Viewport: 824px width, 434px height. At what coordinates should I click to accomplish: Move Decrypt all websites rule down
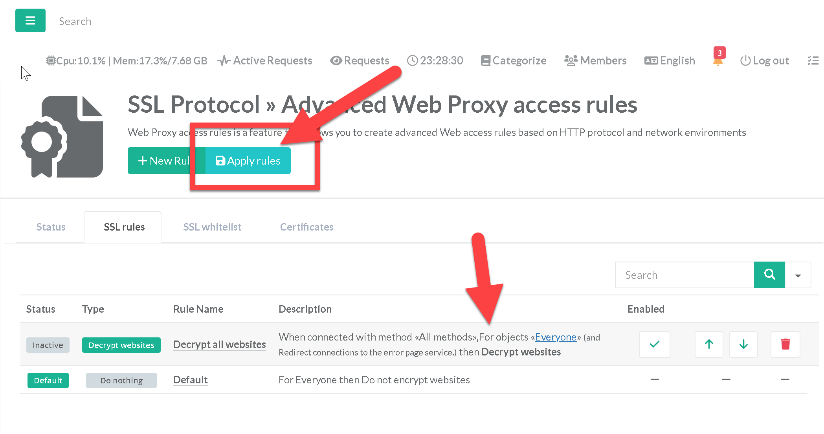743,344
